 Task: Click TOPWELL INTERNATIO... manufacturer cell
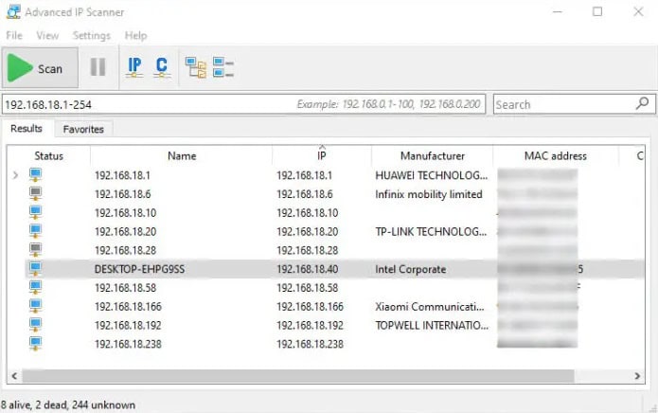click(432, 325)
